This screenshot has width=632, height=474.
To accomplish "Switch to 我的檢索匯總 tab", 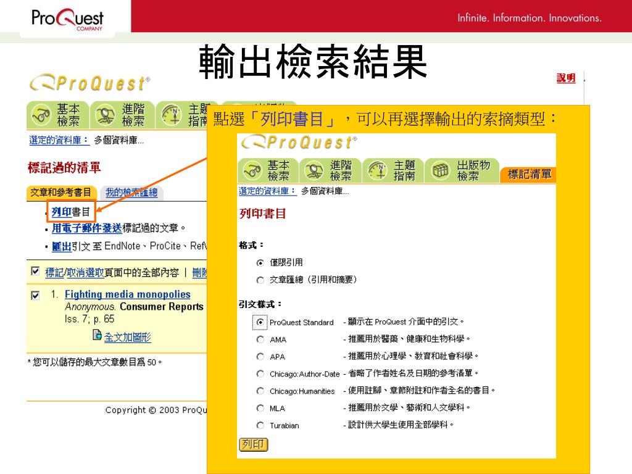I will 131,193.
